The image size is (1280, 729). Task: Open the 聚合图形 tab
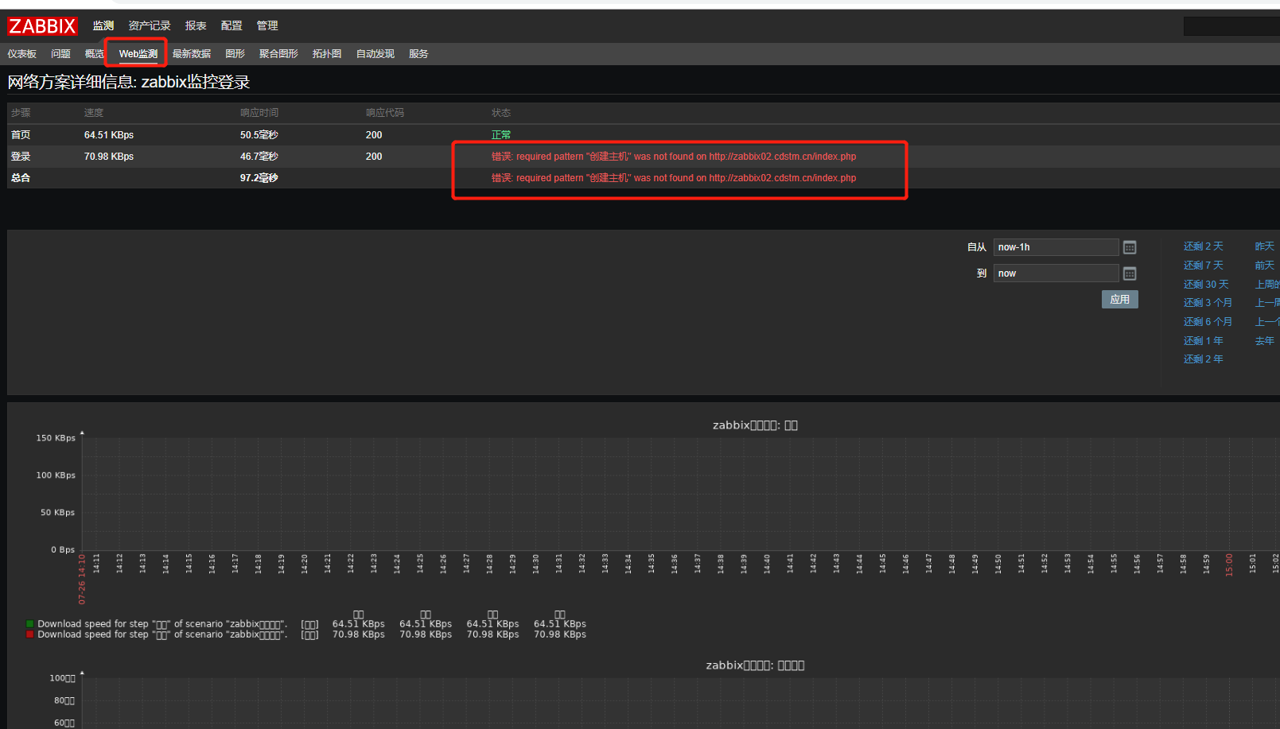coord(278,54)
